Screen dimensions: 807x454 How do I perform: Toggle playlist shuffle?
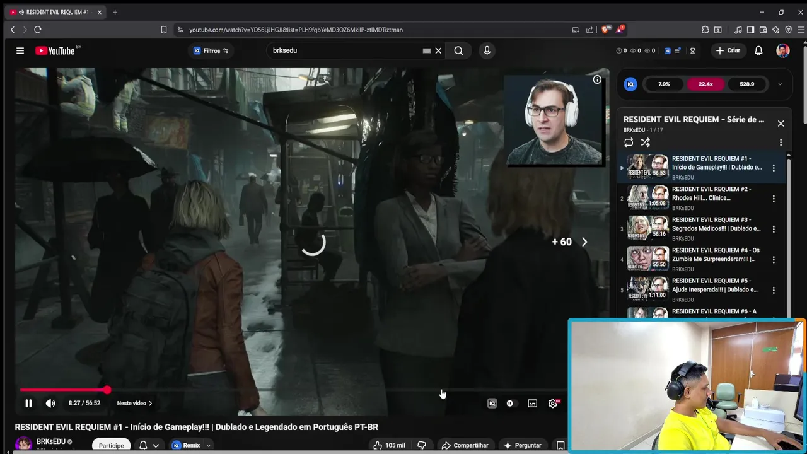[x=645, y=143]
